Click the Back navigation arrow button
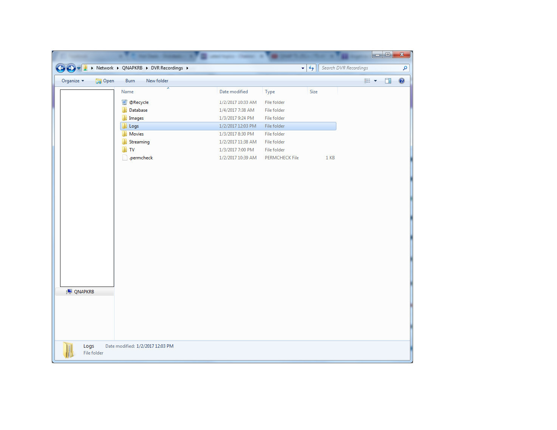 click(60, 68)
